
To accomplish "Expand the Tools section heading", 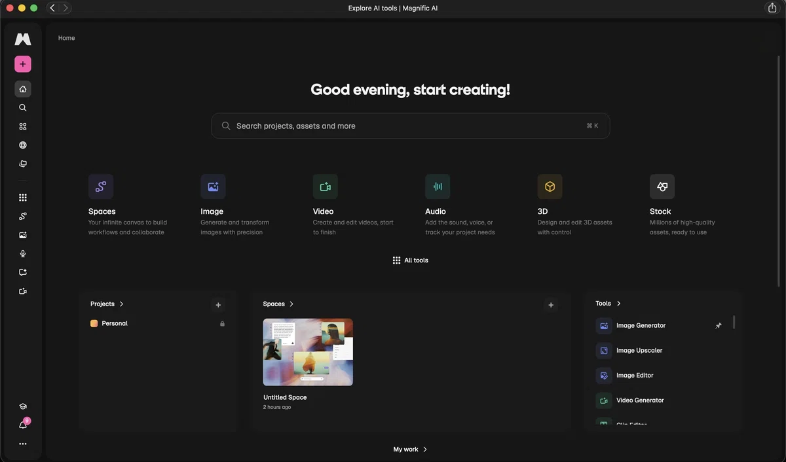I will (608, 303).
